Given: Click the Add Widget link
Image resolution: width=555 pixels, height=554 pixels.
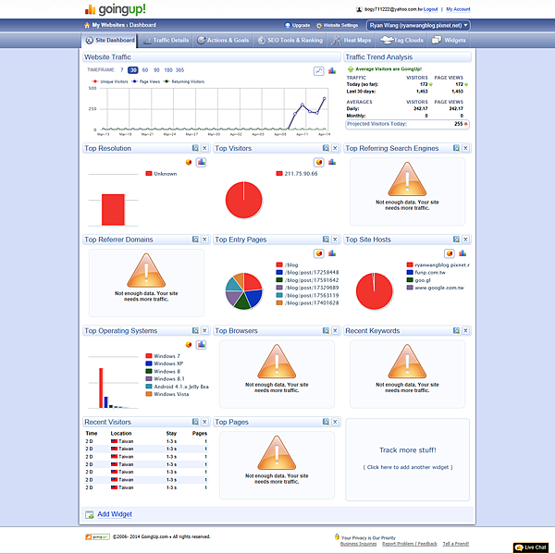Looking at the screenshot, I should (115, 514).
